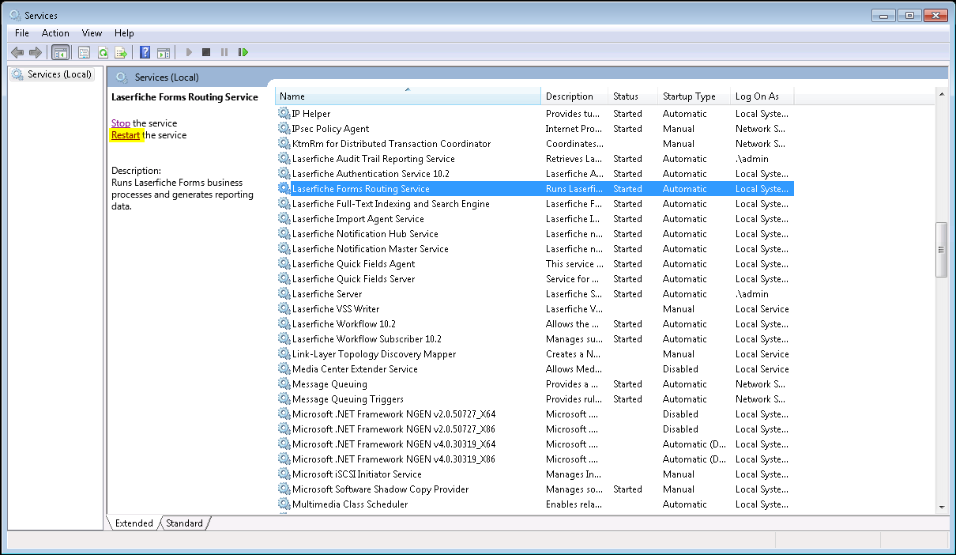Toggle the Show/Hide Action Pane toolbar icon
The image size is (956, 555).
(x=164, y=52)
